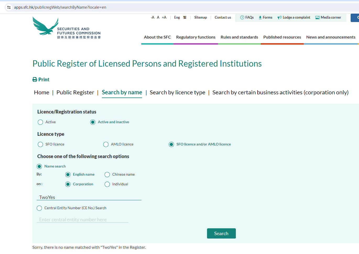Click the name field containing TwoYes
The image size is (359, 254).
(x=89, y=197)
